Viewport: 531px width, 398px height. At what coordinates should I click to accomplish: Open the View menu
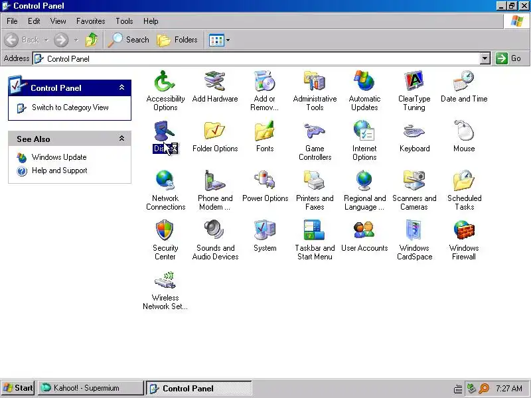[58, 21]
